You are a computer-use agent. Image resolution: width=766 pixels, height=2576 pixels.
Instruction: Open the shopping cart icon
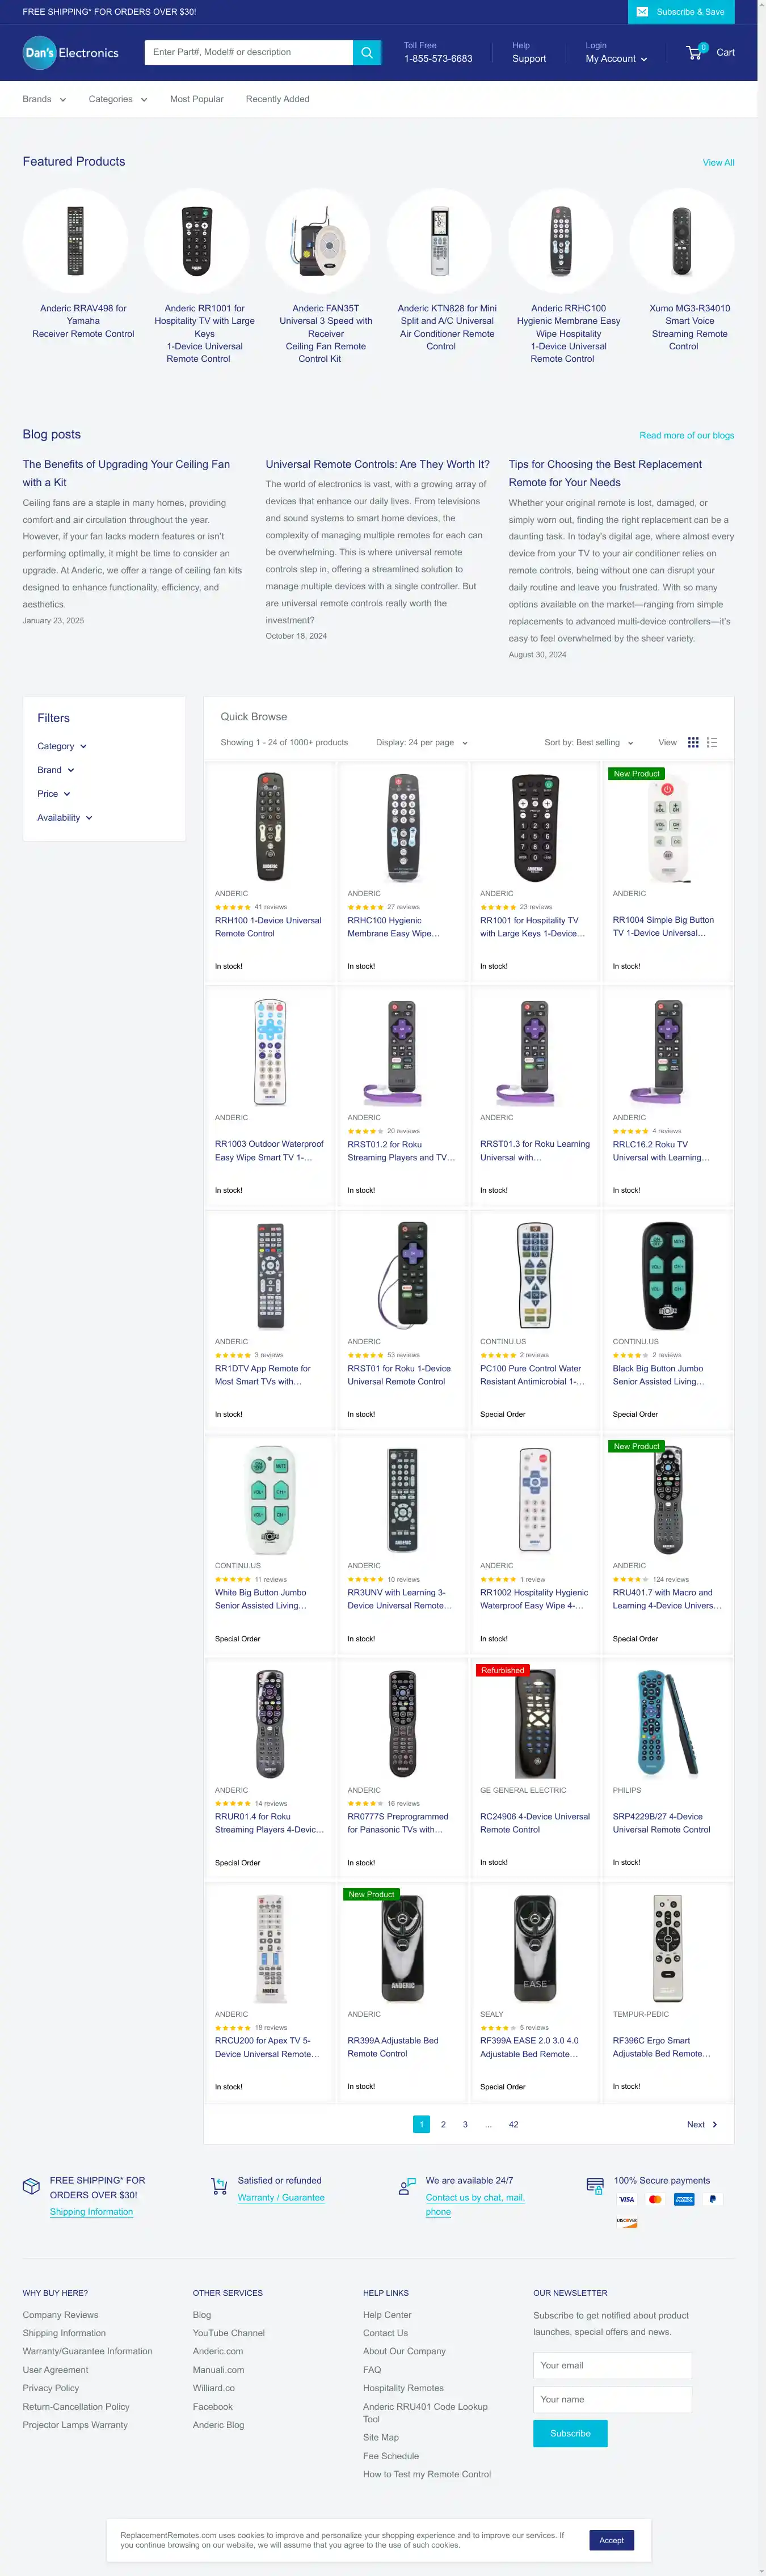(694, 52)
